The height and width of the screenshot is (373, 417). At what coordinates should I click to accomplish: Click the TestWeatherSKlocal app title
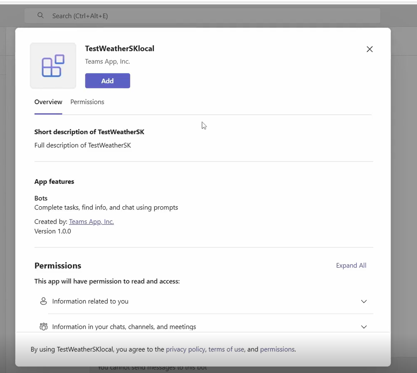point(120,49)
